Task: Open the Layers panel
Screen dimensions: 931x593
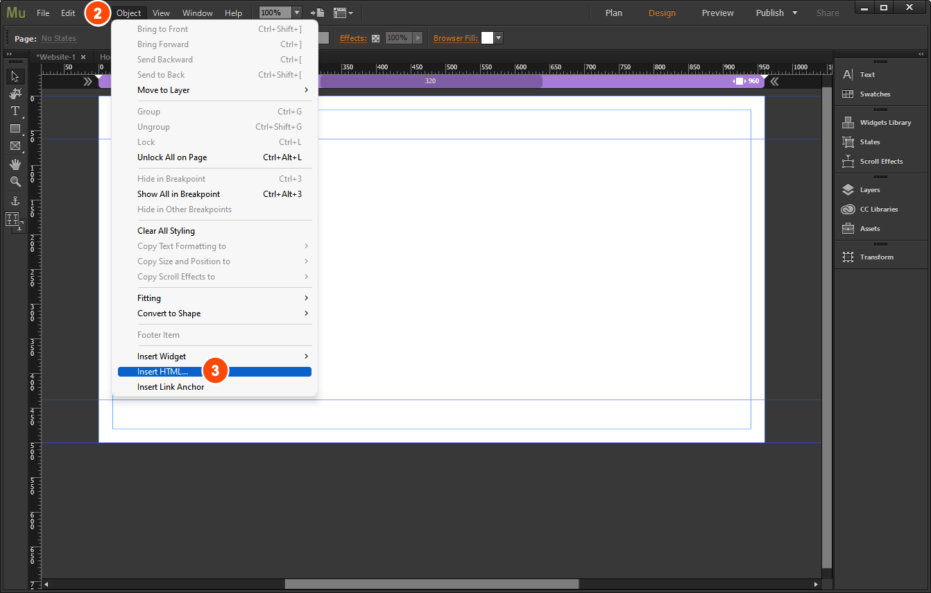Action: pos(869,190)
